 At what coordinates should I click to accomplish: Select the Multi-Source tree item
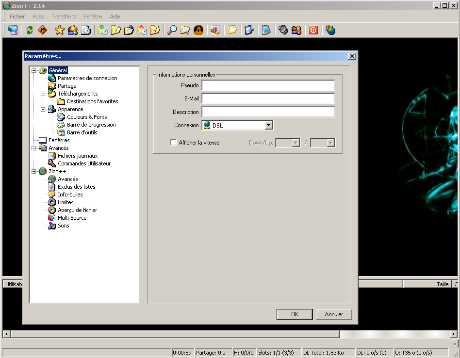(x=72, y=218)
